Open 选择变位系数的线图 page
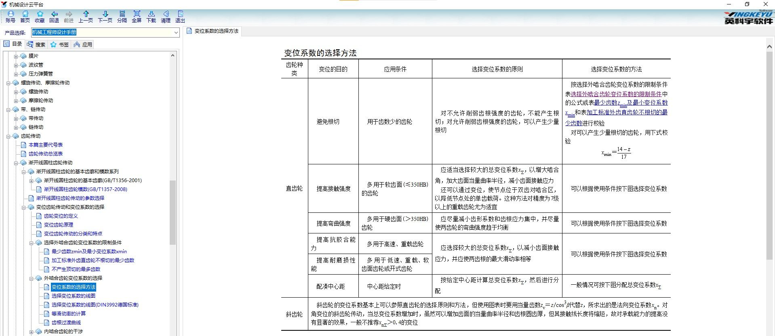The width and height of the screenshot is (775, 336). point(73,296)
